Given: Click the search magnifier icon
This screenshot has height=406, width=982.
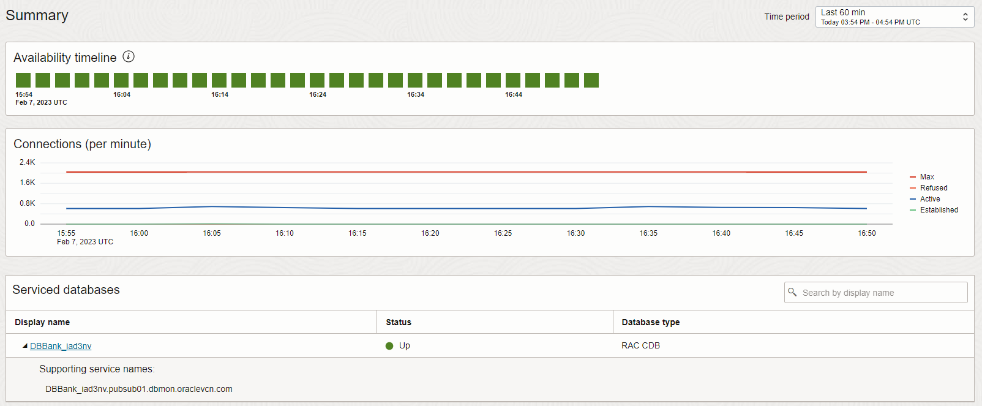Looking at the screenshot, I should pyautogui.click(x=792, y=292).
